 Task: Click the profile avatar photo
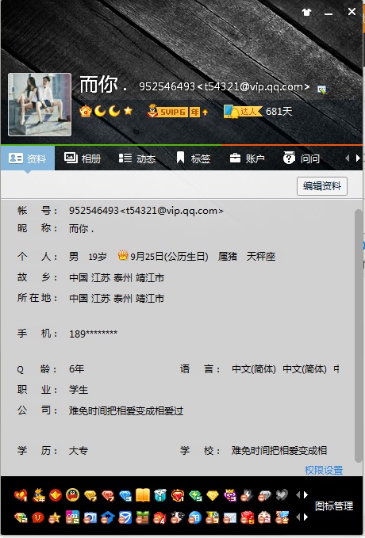coord(40,105)
